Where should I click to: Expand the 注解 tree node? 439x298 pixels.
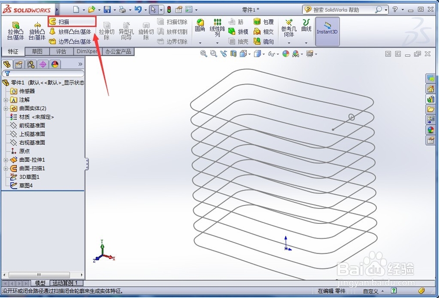pyautogui.click(x=6, y=100)
